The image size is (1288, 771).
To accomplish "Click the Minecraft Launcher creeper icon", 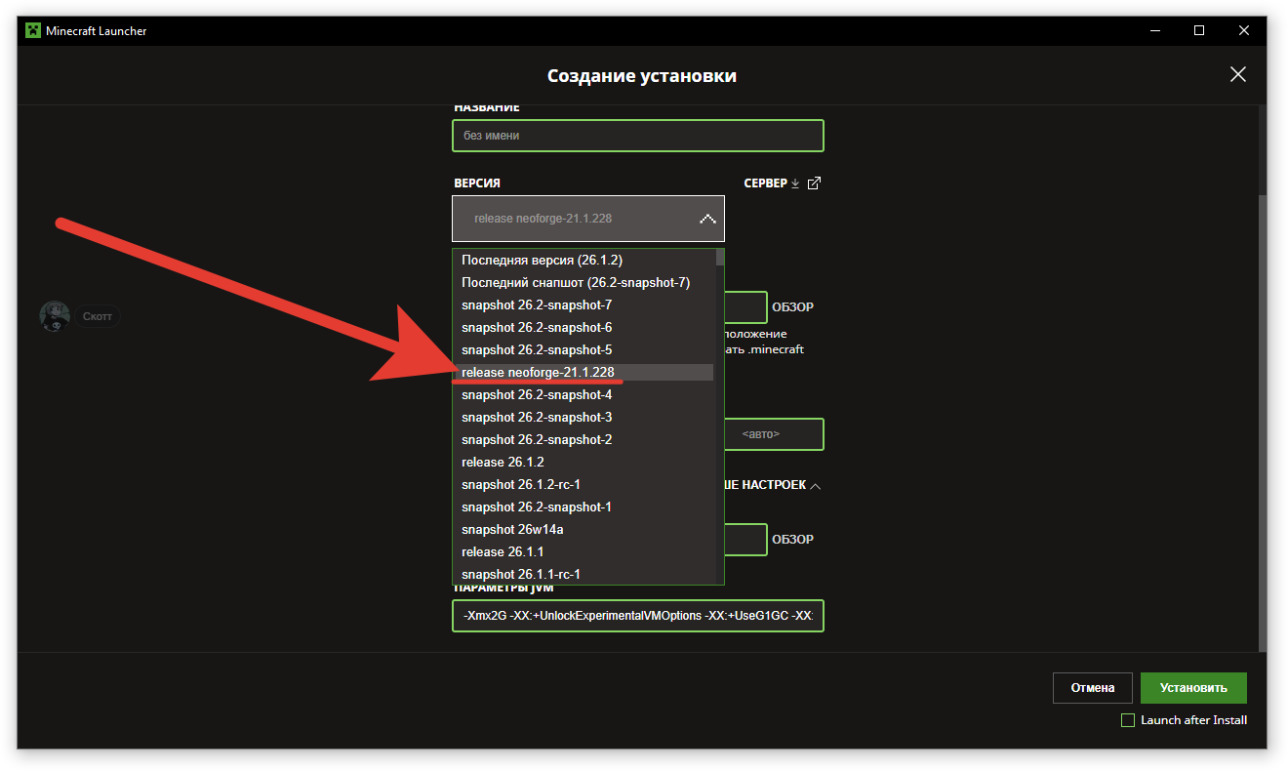I will coord(32,31).
